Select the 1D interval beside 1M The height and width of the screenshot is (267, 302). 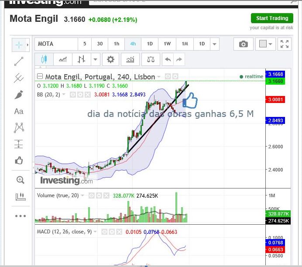(202, 44)
